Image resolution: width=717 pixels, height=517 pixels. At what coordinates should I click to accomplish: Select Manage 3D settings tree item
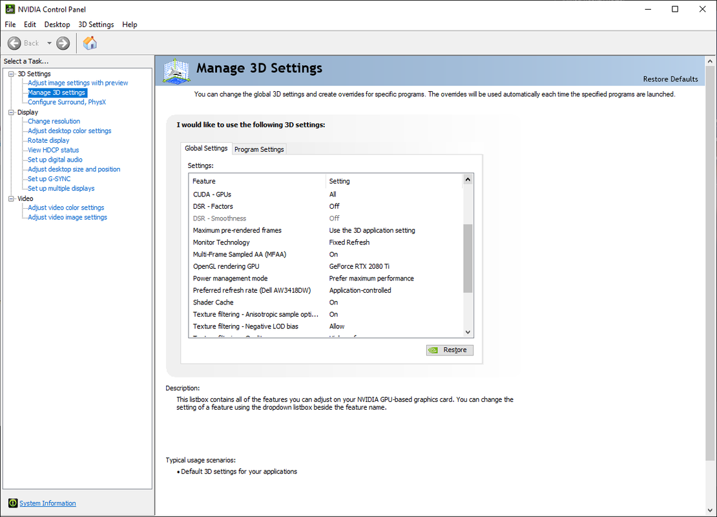click(57, 92)
